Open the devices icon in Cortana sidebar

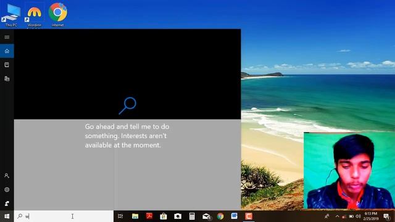pos(7,79)
